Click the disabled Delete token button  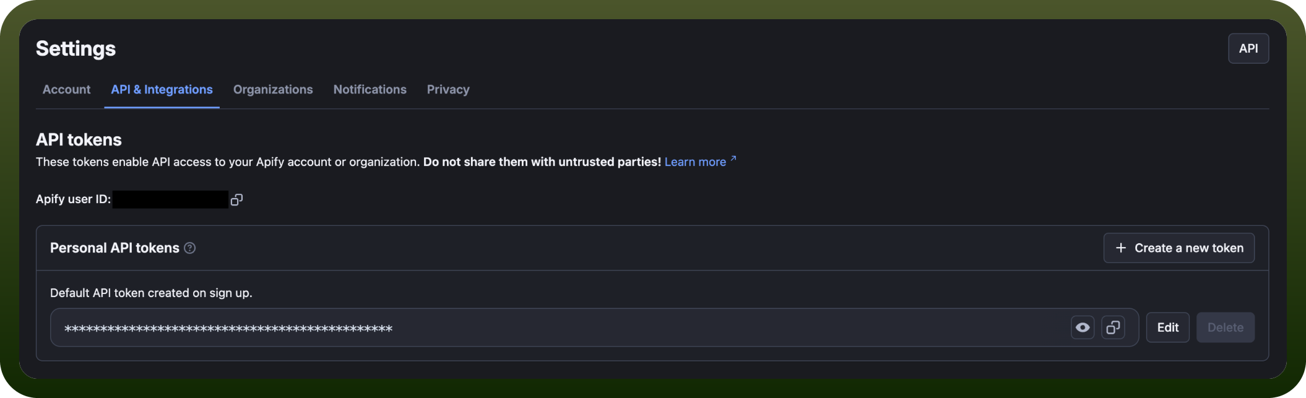[1226, 327]
